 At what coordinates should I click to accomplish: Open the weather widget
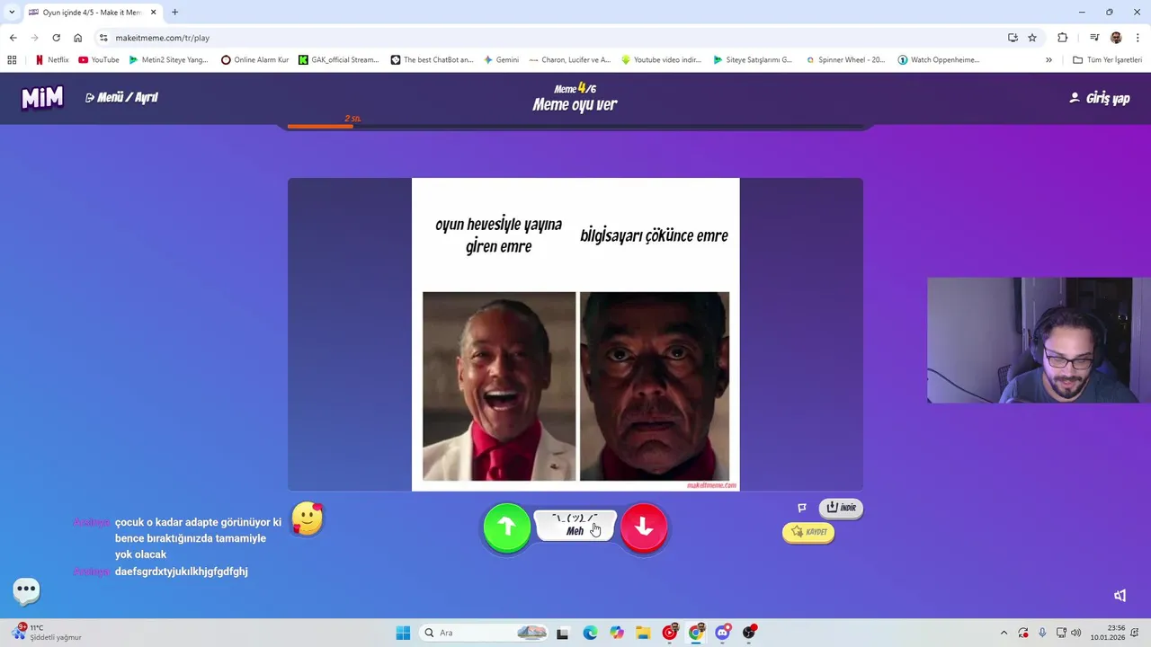(x=47, y=633)
